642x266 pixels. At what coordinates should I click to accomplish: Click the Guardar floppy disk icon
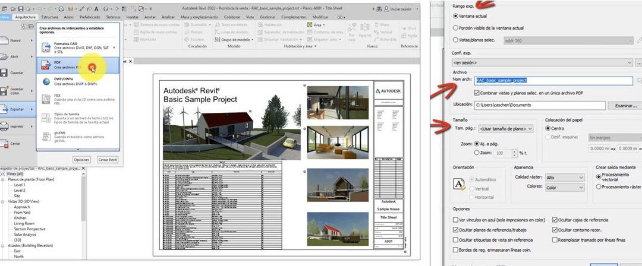point(4,73)
